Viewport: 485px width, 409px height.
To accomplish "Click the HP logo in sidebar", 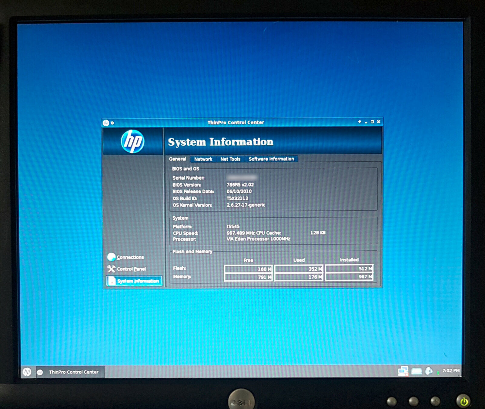I will pos(132,141).
